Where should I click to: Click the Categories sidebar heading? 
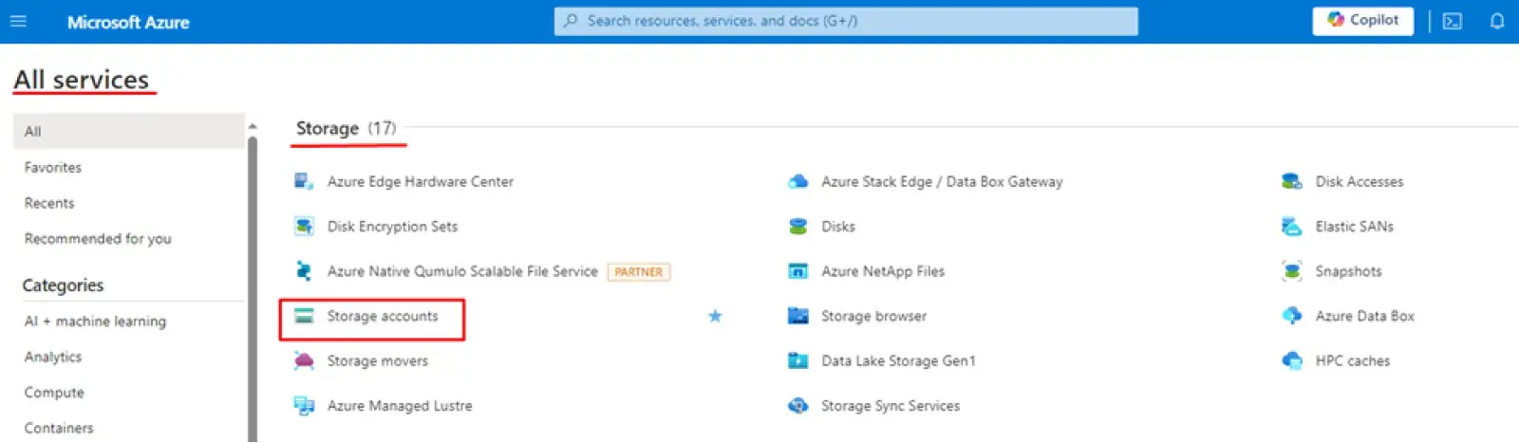[x=63, y=286]
